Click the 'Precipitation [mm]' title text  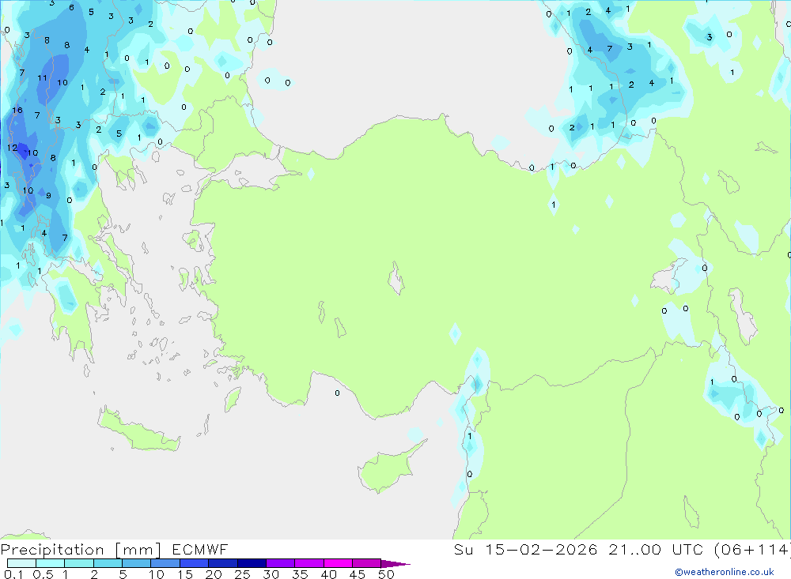pyautogui.click(x=81, y=550)
